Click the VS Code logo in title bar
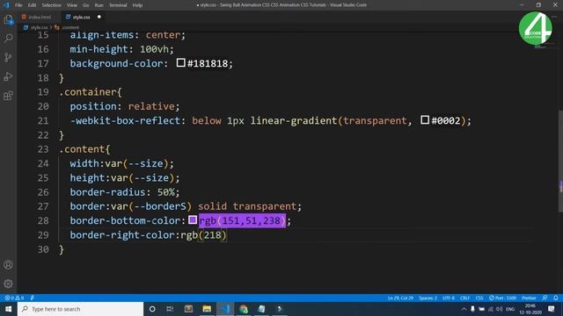This screenshot has height=316, width=563. point(6,5)
